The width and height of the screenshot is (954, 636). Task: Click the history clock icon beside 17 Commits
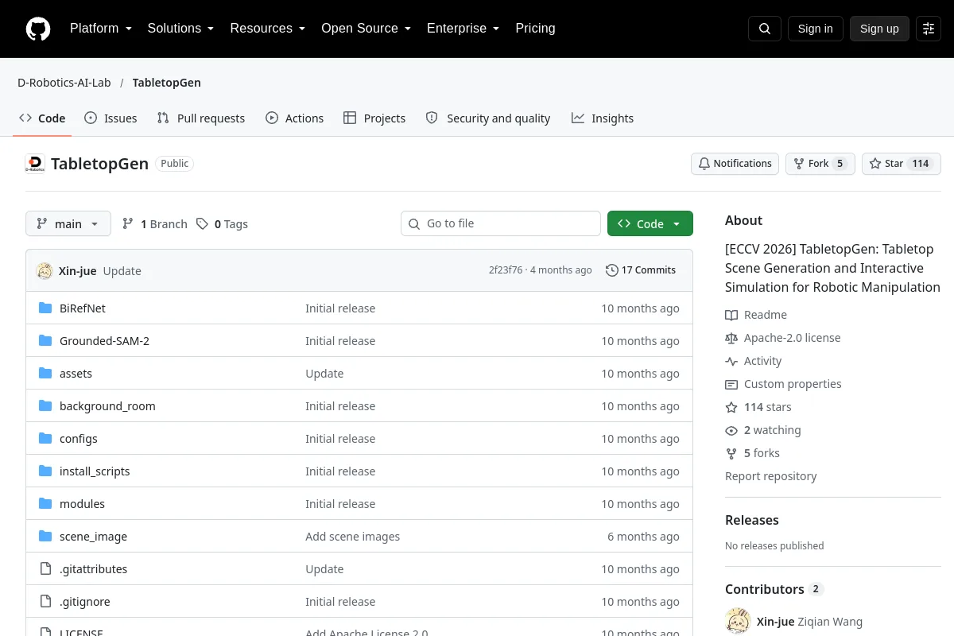point(611,270)
